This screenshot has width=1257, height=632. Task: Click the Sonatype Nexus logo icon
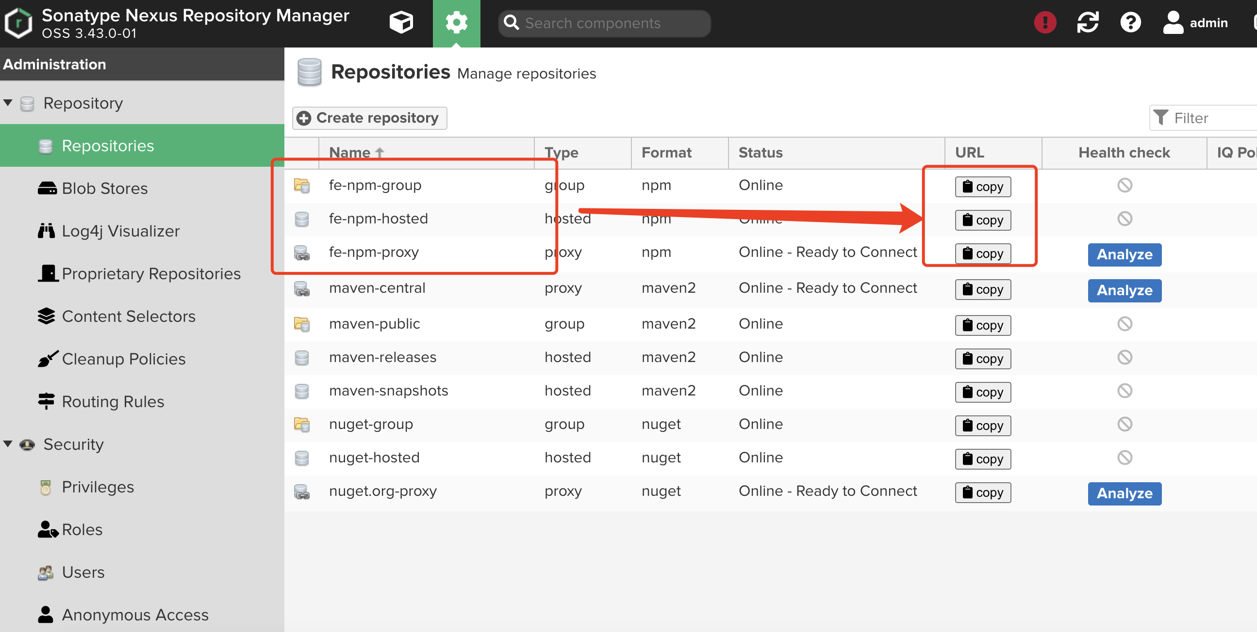18,23
